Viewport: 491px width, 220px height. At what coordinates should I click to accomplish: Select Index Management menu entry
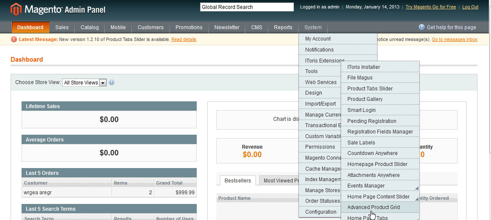coord(320,179)
